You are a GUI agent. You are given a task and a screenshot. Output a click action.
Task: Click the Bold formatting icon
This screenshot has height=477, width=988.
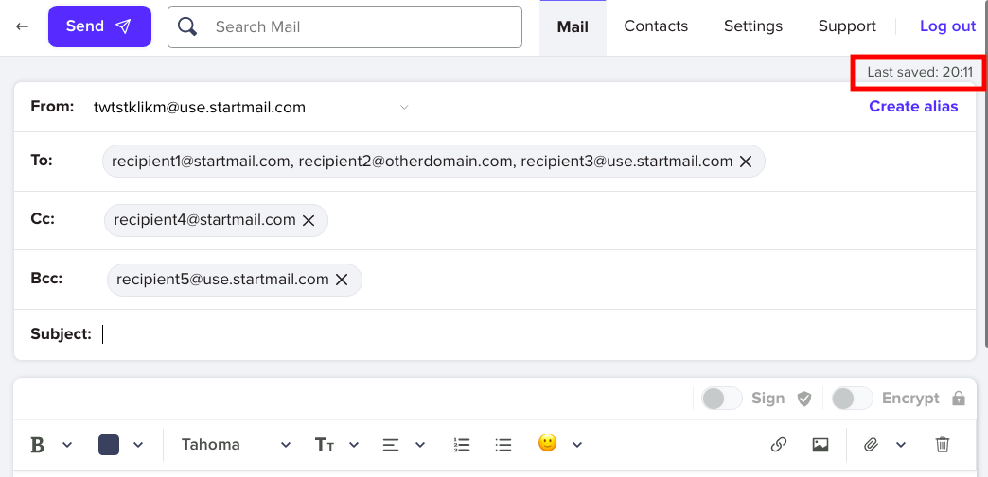click(x=38, y=445)
